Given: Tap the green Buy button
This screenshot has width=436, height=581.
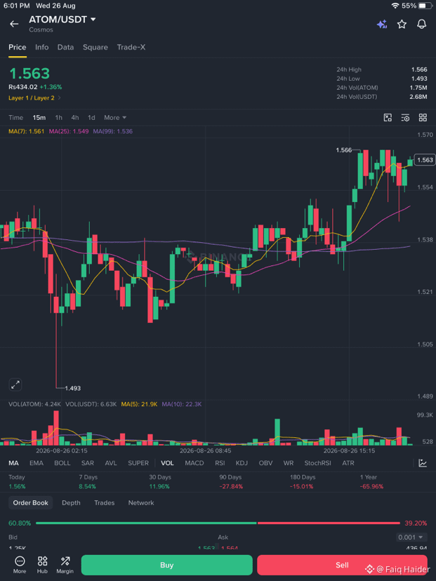Looking at the screenshot, I should tap(167, 565).
